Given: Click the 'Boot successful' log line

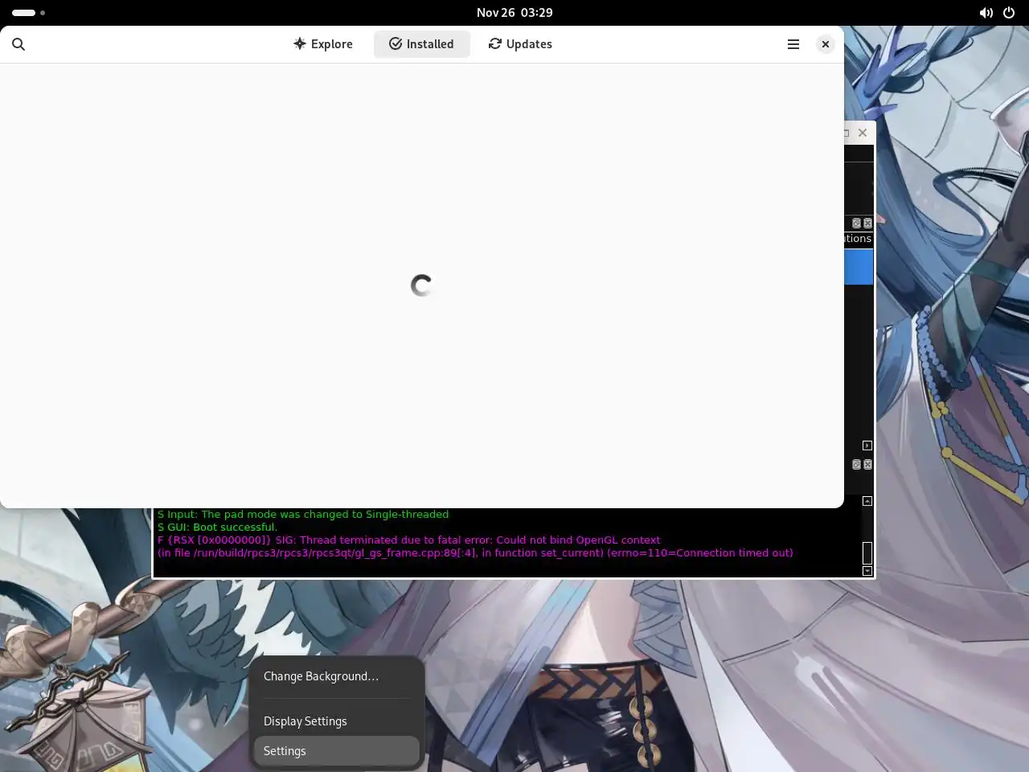Looking at the screenshot, I should [x=217, y=527].
